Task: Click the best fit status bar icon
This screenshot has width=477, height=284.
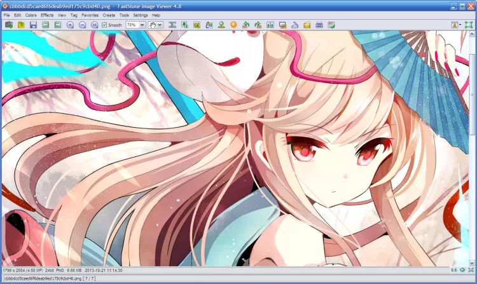Action: pos(462,270)
